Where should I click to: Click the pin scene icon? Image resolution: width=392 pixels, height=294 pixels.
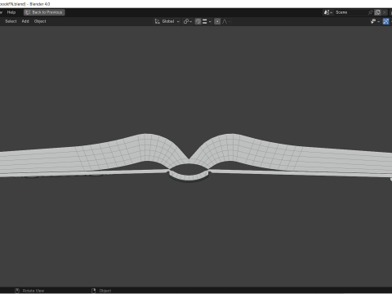click(x=370, y=12)
